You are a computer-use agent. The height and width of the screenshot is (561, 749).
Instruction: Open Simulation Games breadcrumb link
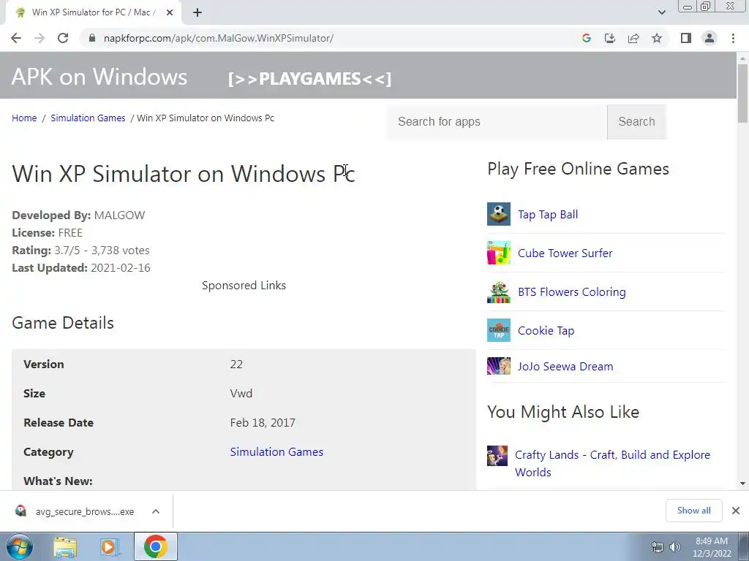(x=88, y=118)
